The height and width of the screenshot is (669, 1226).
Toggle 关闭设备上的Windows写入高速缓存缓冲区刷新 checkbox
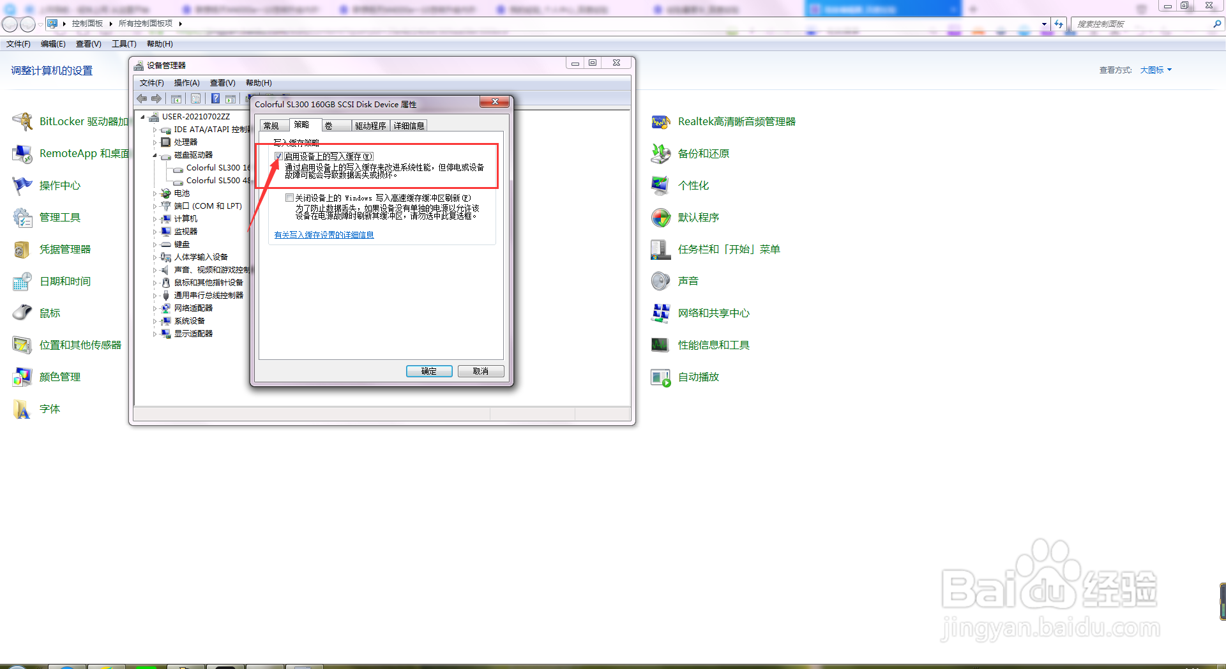(289, 198)
